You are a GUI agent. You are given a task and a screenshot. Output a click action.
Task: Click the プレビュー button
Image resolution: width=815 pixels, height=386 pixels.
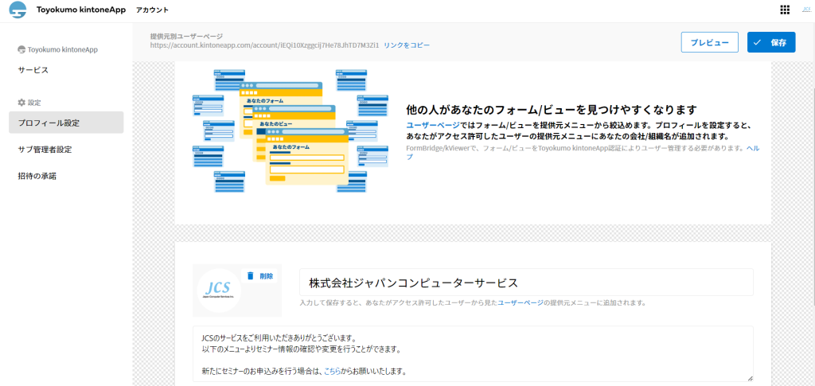coord(709,43)
